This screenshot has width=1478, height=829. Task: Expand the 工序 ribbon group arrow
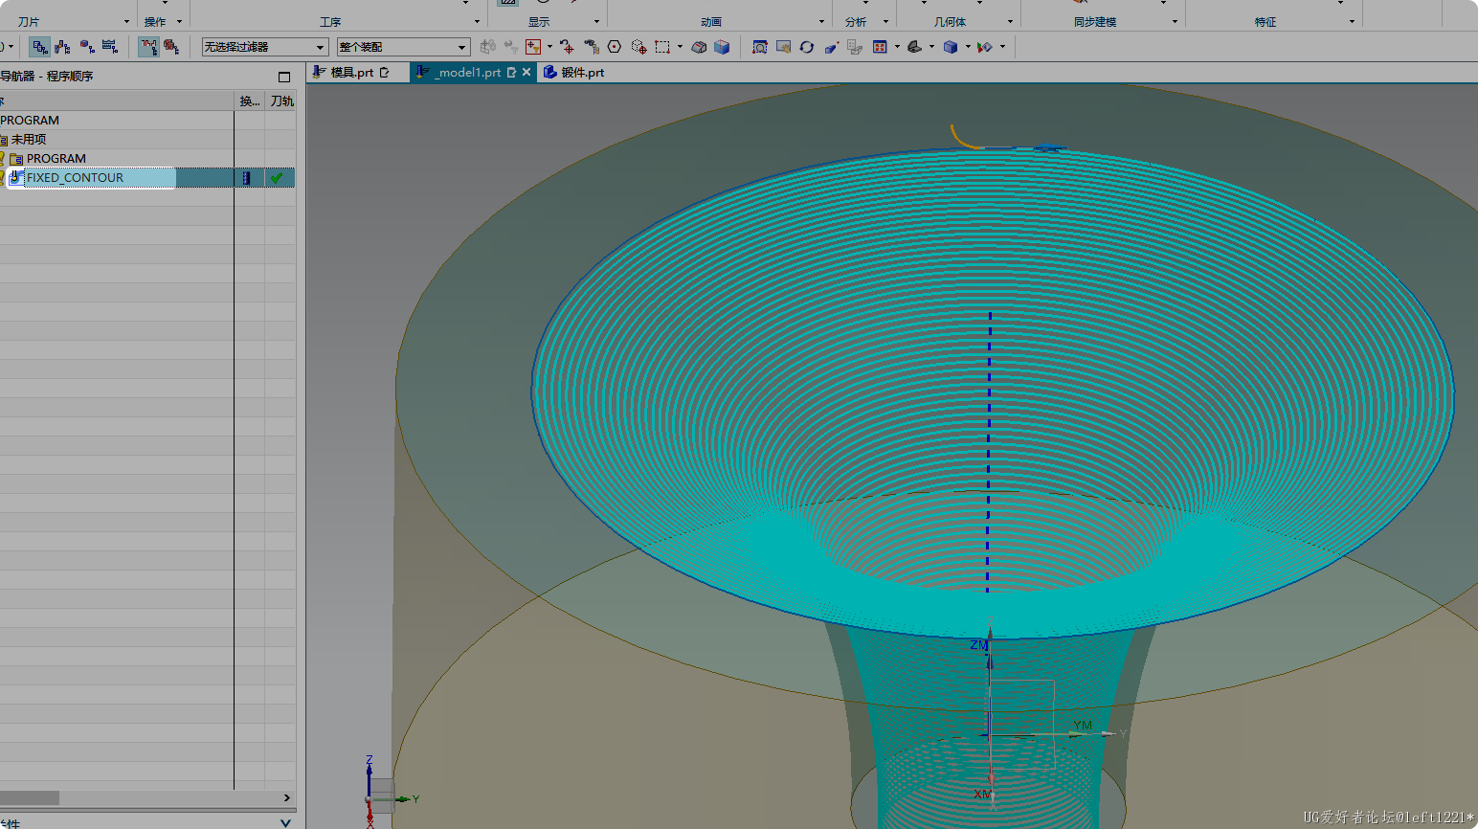pyautogui.click(x=477, y=22)
